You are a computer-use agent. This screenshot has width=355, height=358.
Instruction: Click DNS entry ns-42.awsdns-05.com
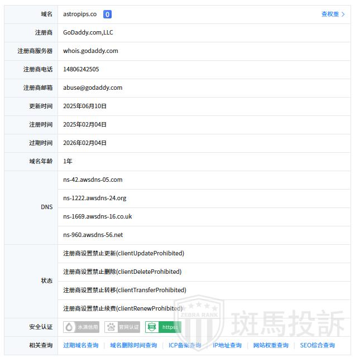[x=93, y=180]
